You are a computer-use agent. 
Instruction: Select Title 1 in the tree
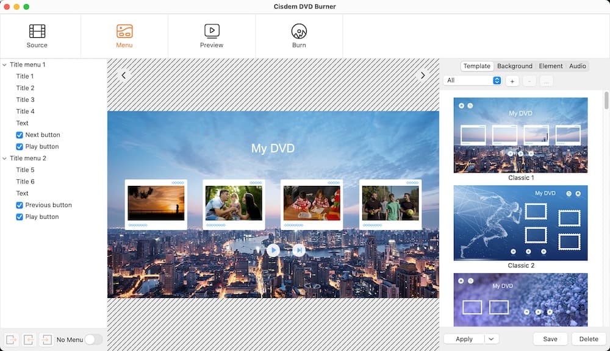tap(25, 77)
